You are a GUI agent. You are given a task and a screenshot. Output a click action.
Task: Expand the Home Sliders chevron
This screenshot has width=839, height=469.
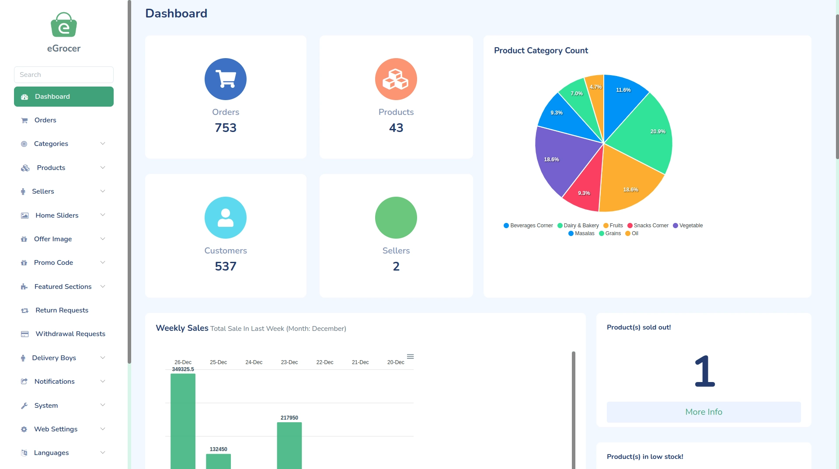point(103,215)
